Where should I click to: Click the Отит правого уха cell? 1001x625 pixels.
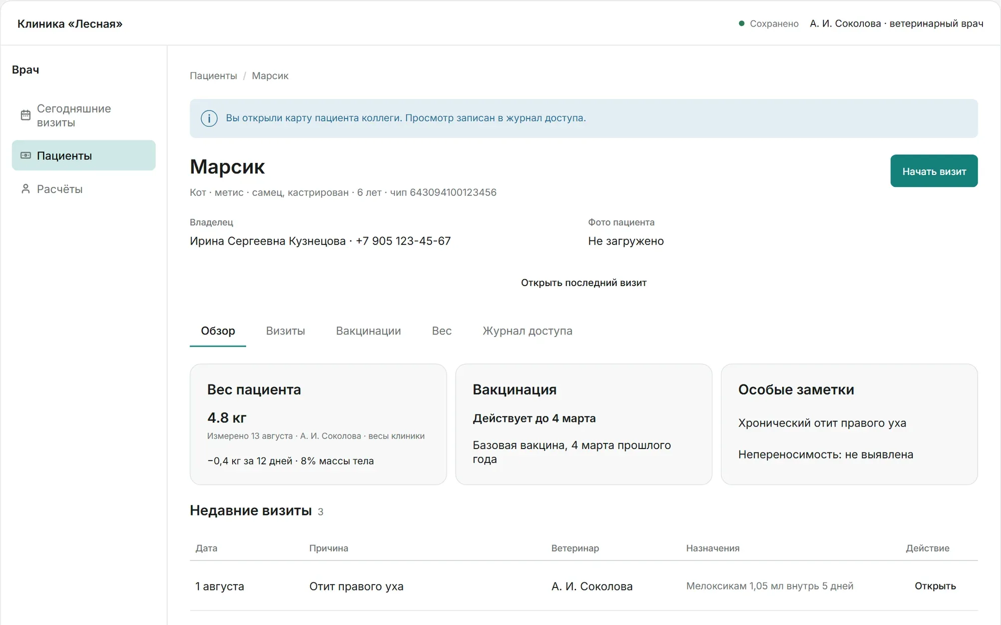tap(356, 586)
